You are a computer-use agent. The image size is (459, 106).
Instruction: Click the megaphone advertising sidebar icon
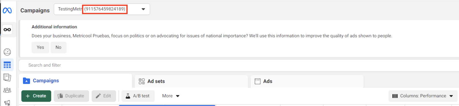[x=7, y=103]
